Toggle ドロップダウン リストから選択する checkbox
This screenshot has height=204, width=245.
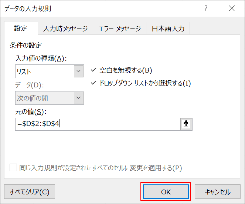click(93, 83)
